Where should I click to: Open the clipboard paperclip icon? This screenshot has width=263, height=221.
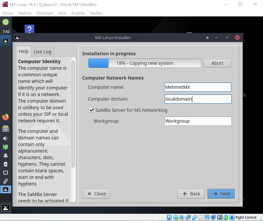pos(6,181)
